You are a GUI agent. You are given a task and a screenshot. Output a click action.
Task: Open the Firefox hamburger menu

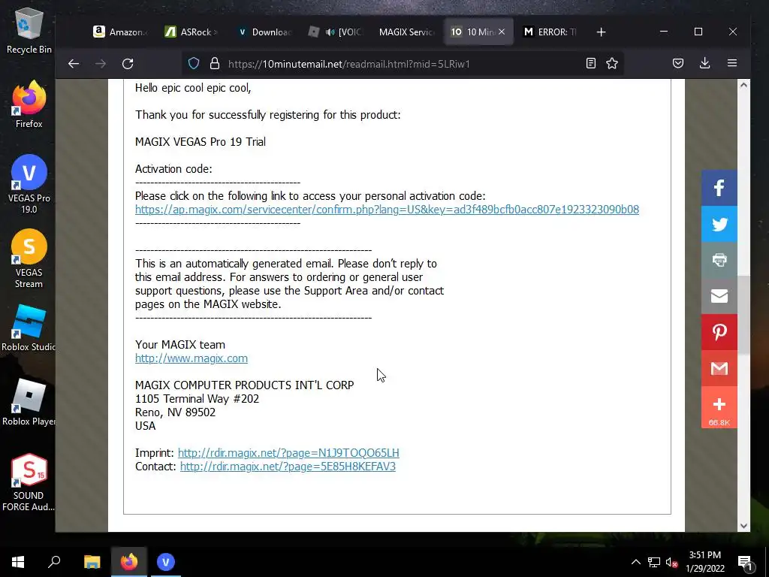[732, 63]
